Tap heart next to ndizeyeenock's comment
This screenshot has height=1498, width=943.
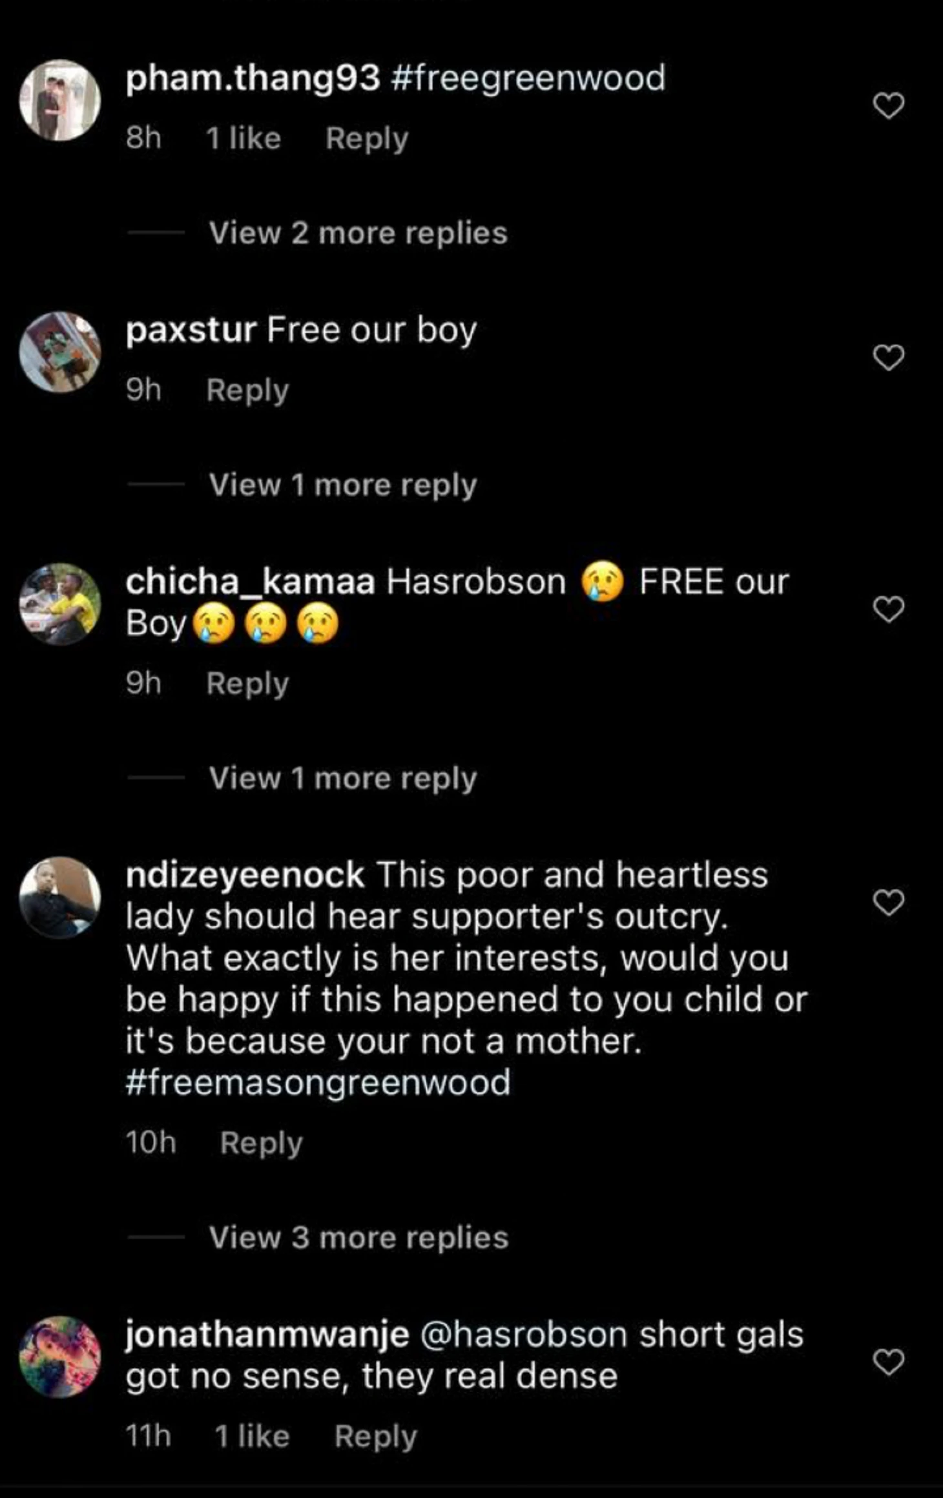click(x=889, y=902)
